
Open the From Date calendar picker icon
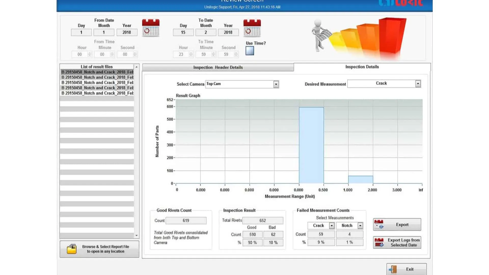[151, 28]
